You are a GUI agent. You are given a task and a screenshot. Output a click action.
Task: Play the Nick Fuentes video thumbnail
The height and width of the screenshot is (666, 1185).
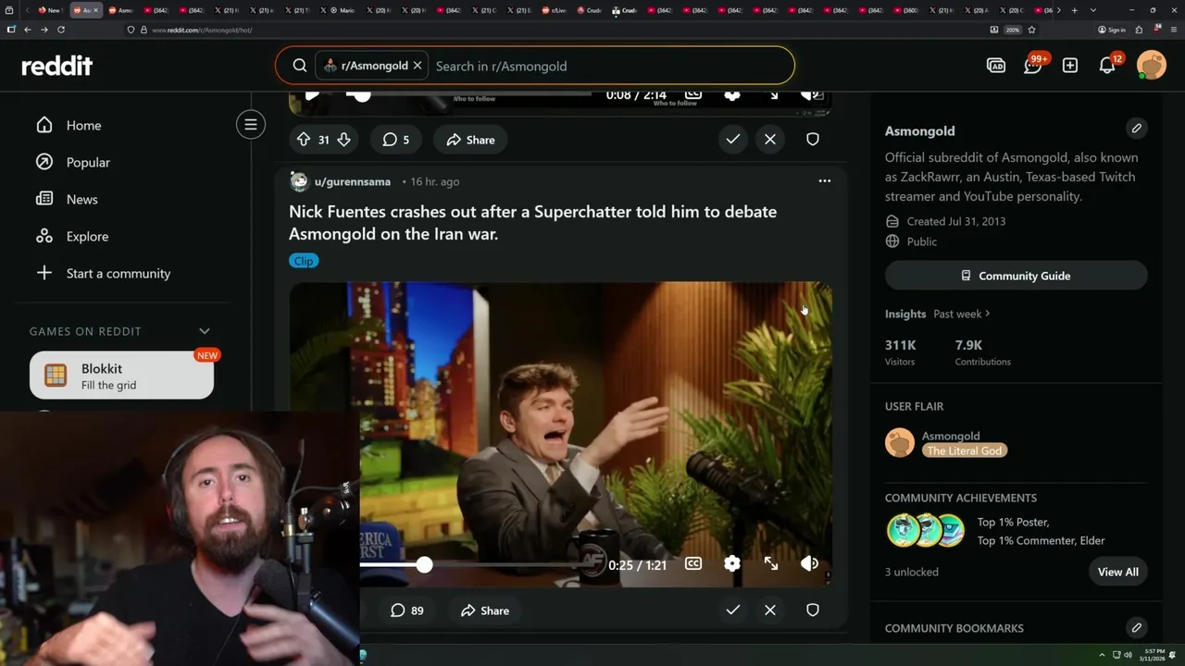(560, 433)
